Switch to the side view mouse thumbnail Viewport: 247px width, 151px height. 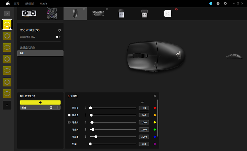click(234, 56)
